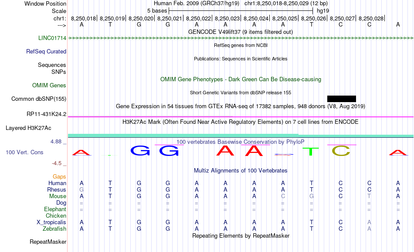This screenshot has width=414, height=252.
Task: Click the Human Feb. 2009 (GRCh37/hg19) assembly text
Action: point(197,3)
